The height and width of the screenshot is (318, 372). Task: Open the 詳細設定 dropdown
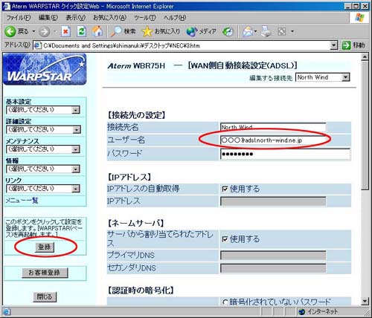point(43,129)
